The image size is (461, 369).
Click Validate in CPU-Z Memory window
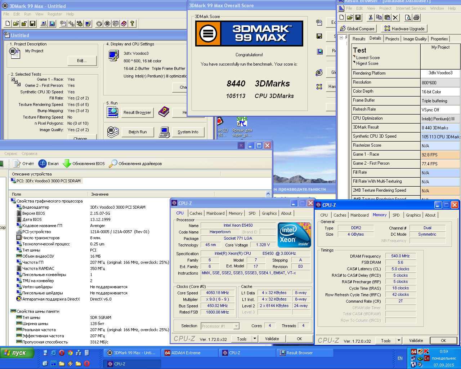pos(416,341)
